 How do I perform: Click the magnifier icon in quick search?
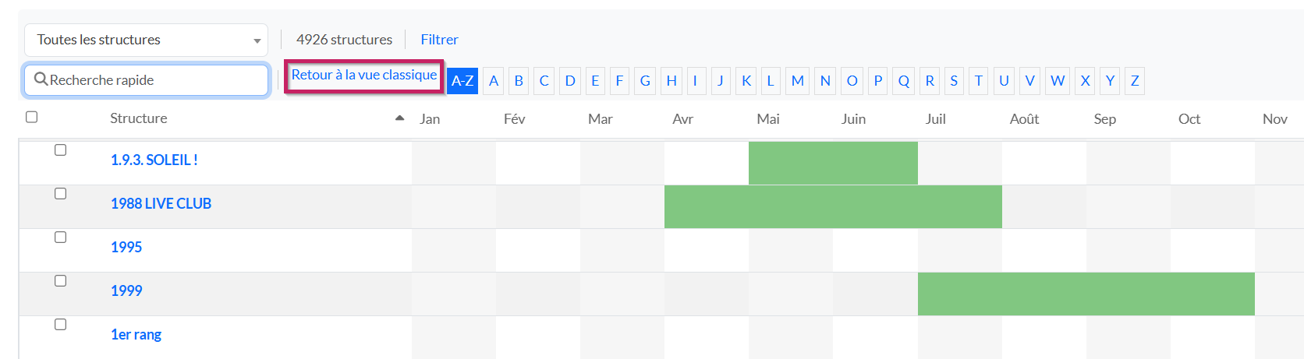click(41, 79)
